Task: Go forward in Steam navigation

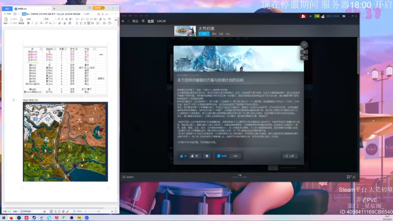Action: pyautogui.click(x=128, y=21)
